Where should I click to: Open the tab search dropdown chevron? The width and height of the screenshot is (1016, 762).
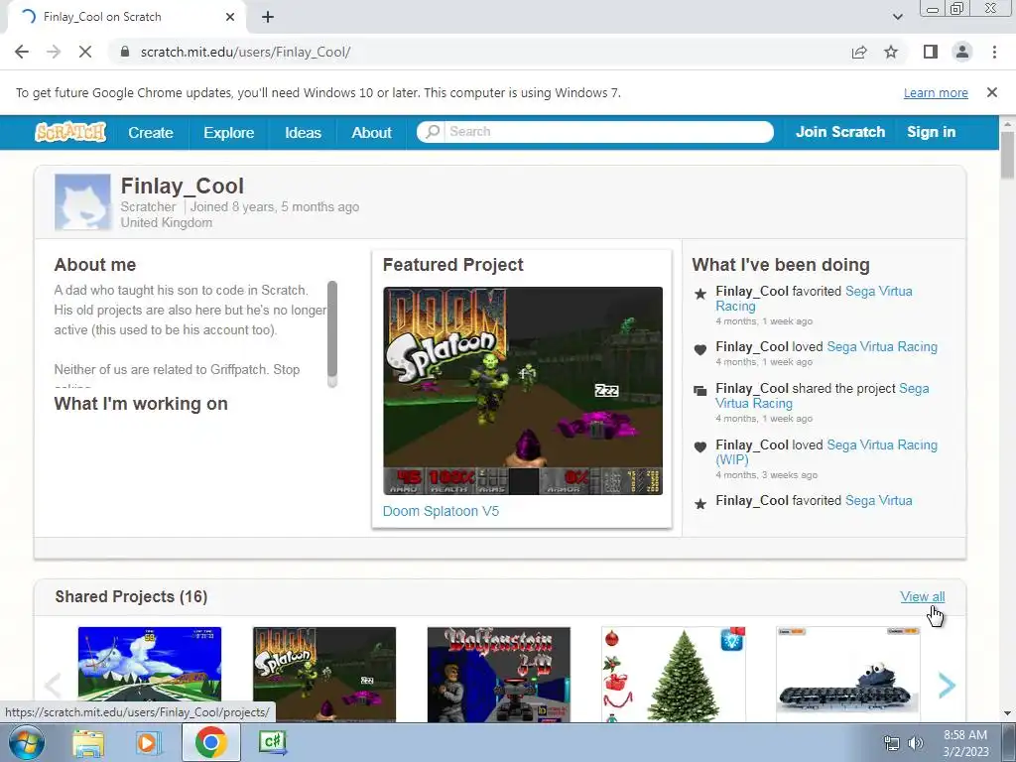tap(897, 17)
